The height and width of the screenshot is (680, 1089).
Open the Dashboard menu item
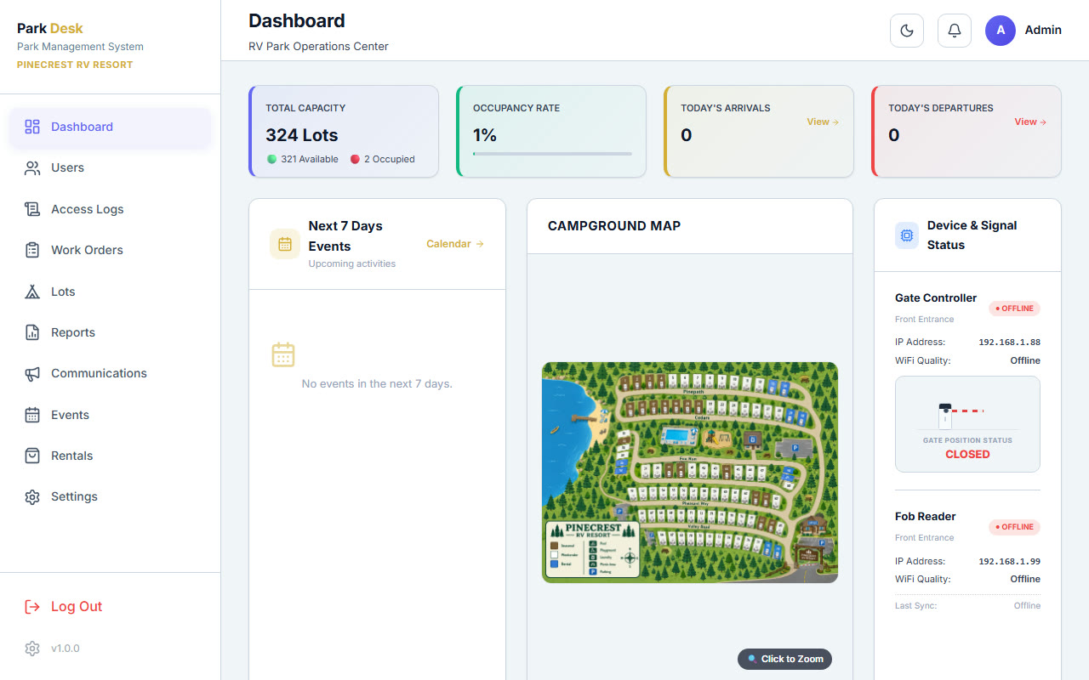(111, 127)
